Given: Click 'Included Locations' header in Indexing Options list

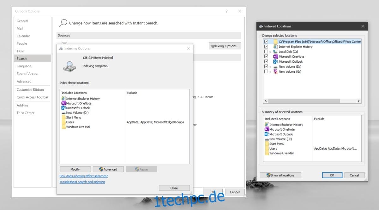Looking at the screenshot, I should click(74, 93).
